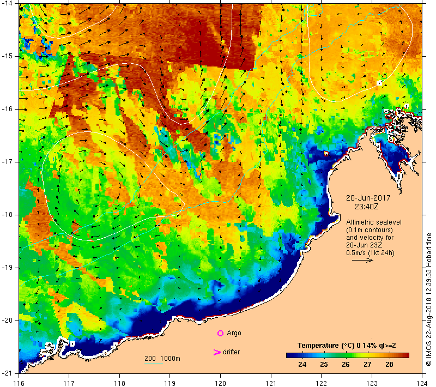Click the 0.5m/s velocity scale arrow
Screen dimensions: 436x387
coord(362,260)
